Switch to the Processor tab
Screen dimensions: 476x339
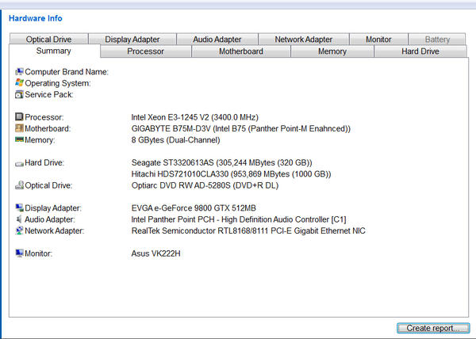(146, 51)
